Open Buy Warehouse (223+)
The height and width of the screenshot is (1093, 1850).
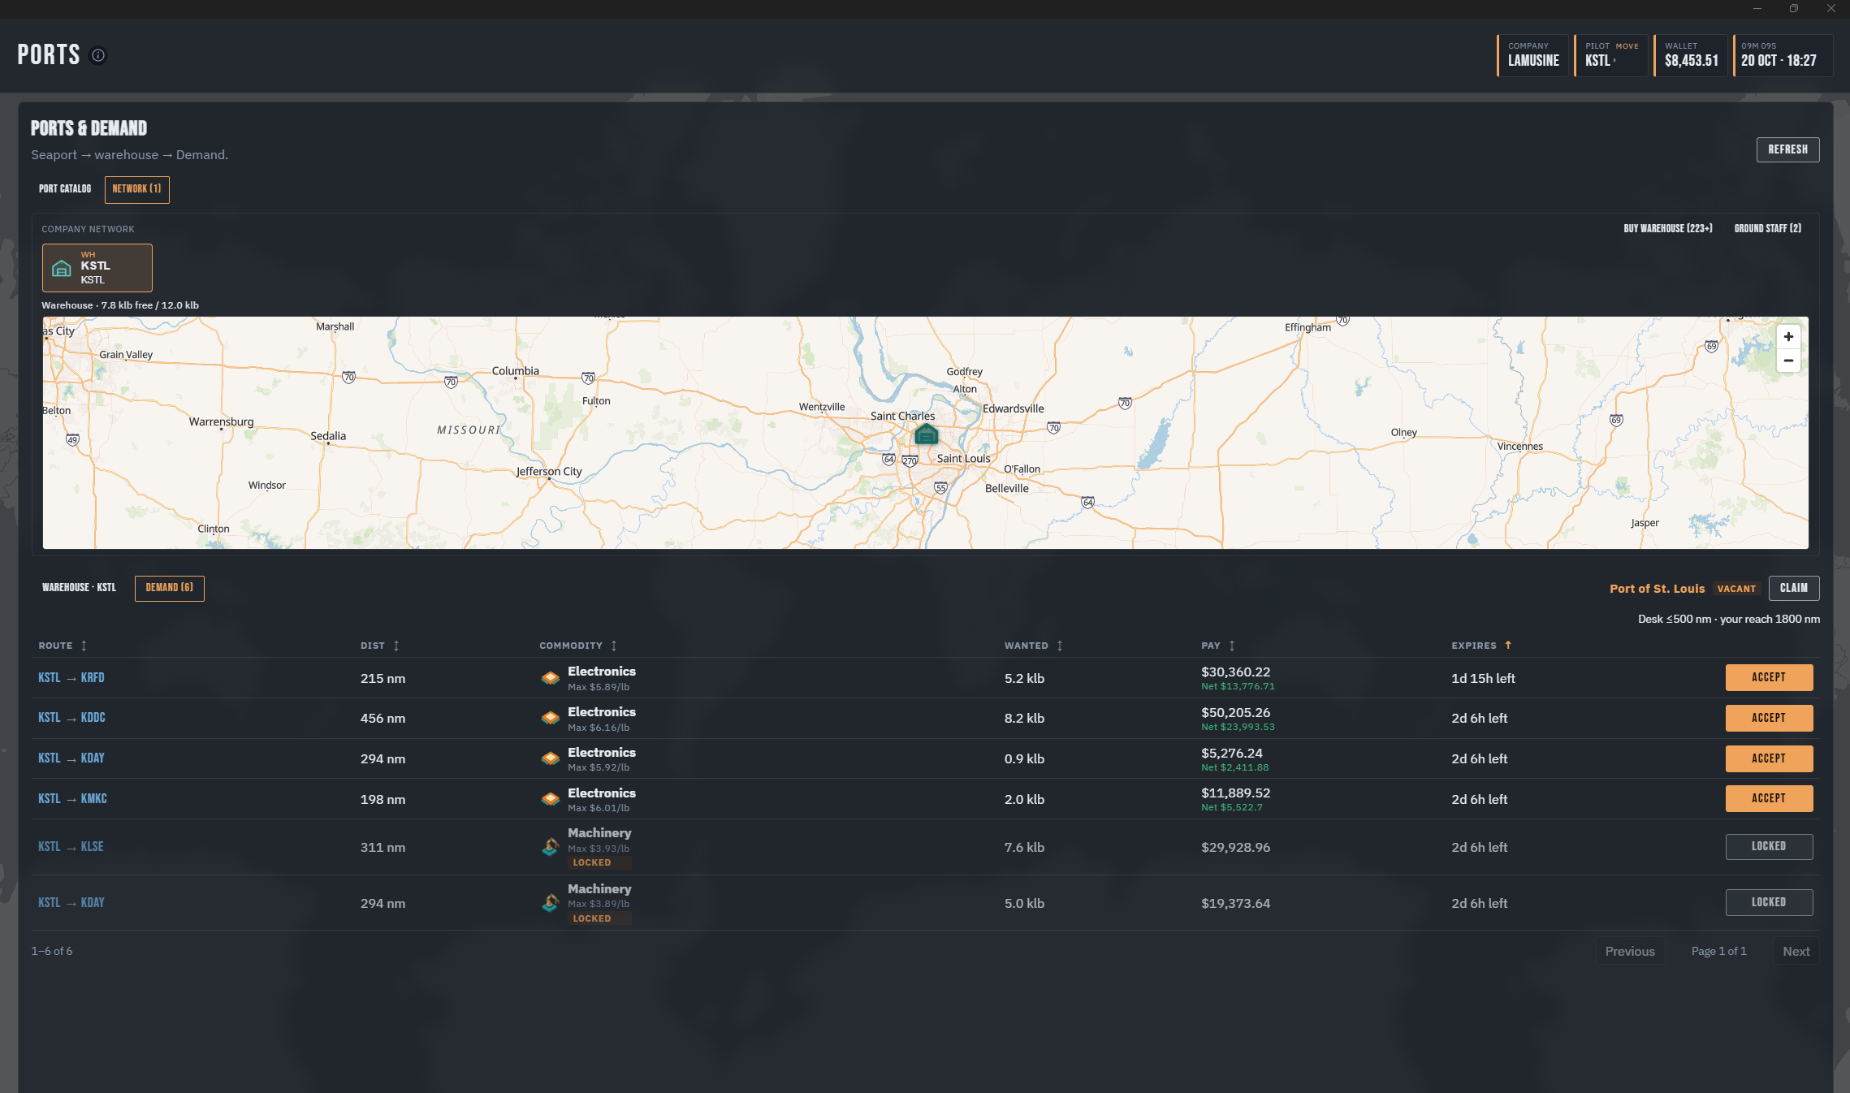pyautogui.click(x=1667, y=229)
